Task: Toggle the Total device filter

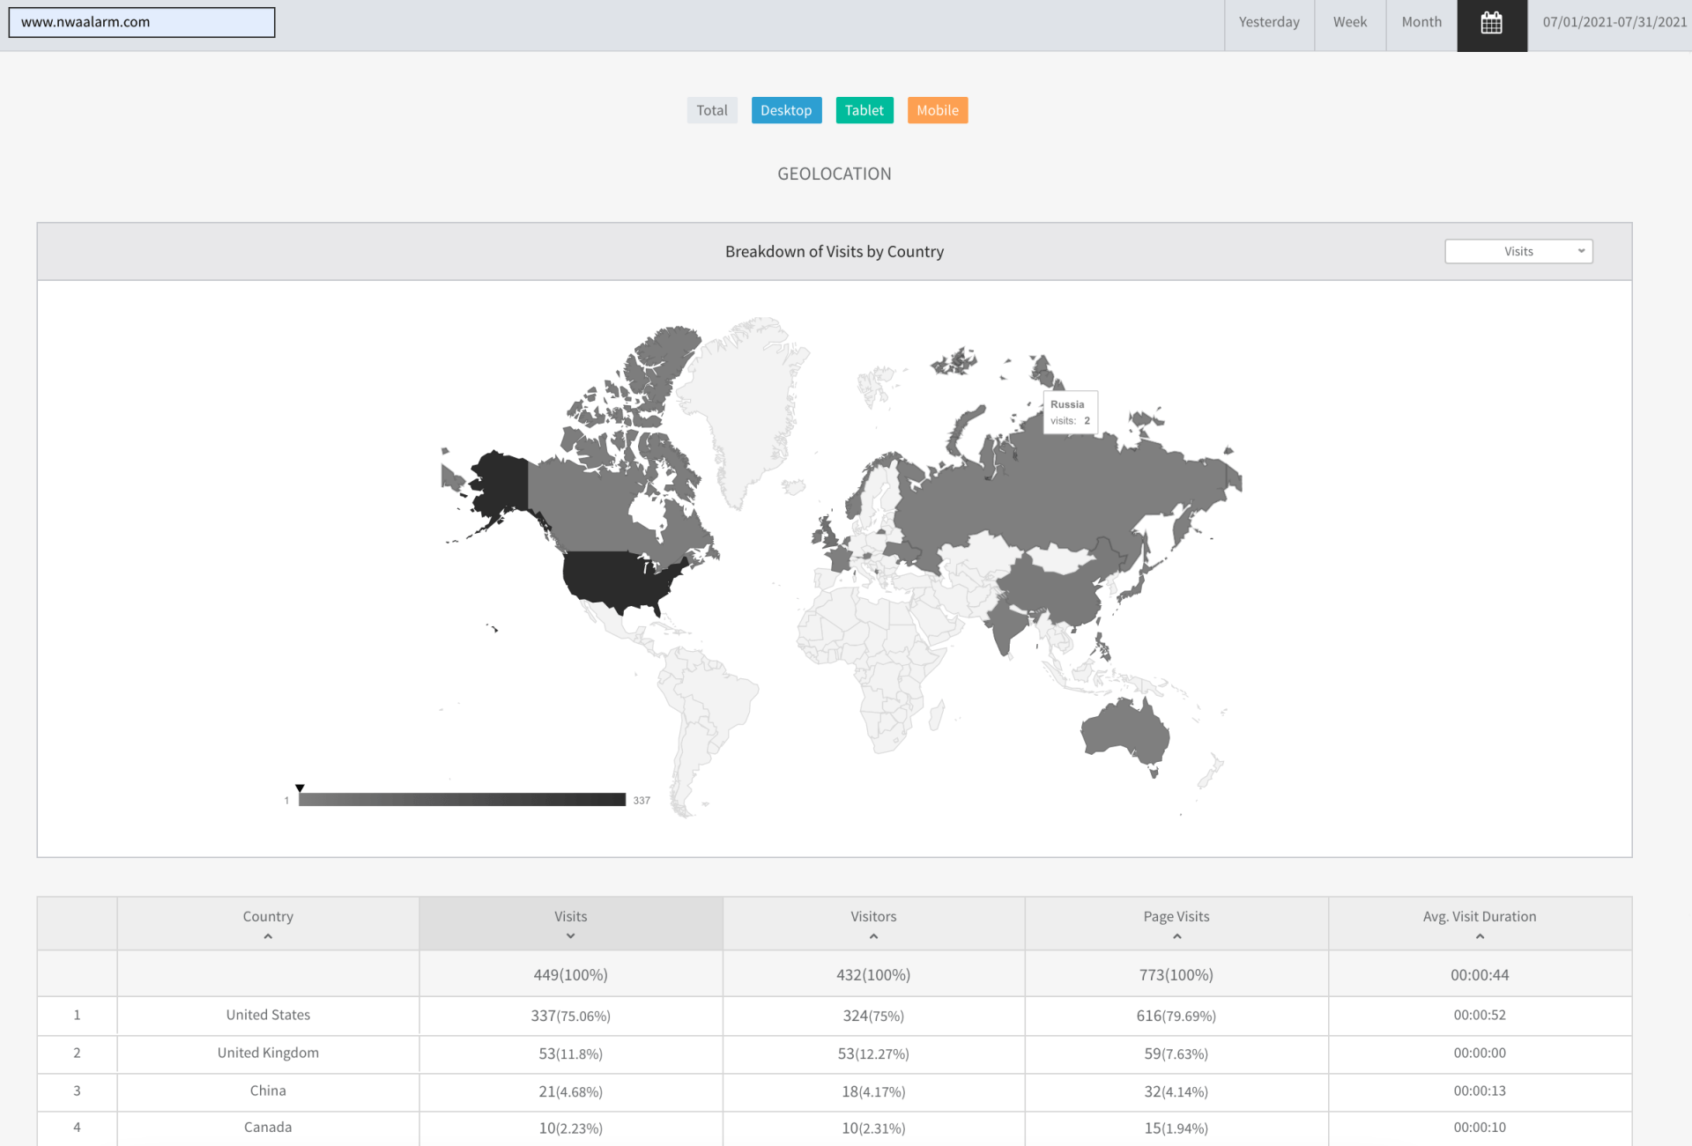Action: pyautogui.click(x=711, y=110)
